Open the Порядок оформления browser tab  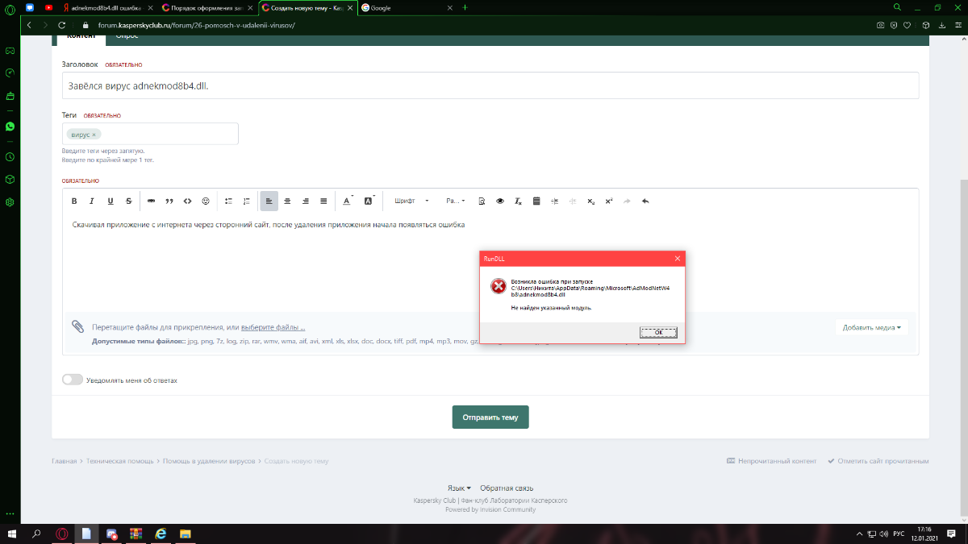coord(207,6)
